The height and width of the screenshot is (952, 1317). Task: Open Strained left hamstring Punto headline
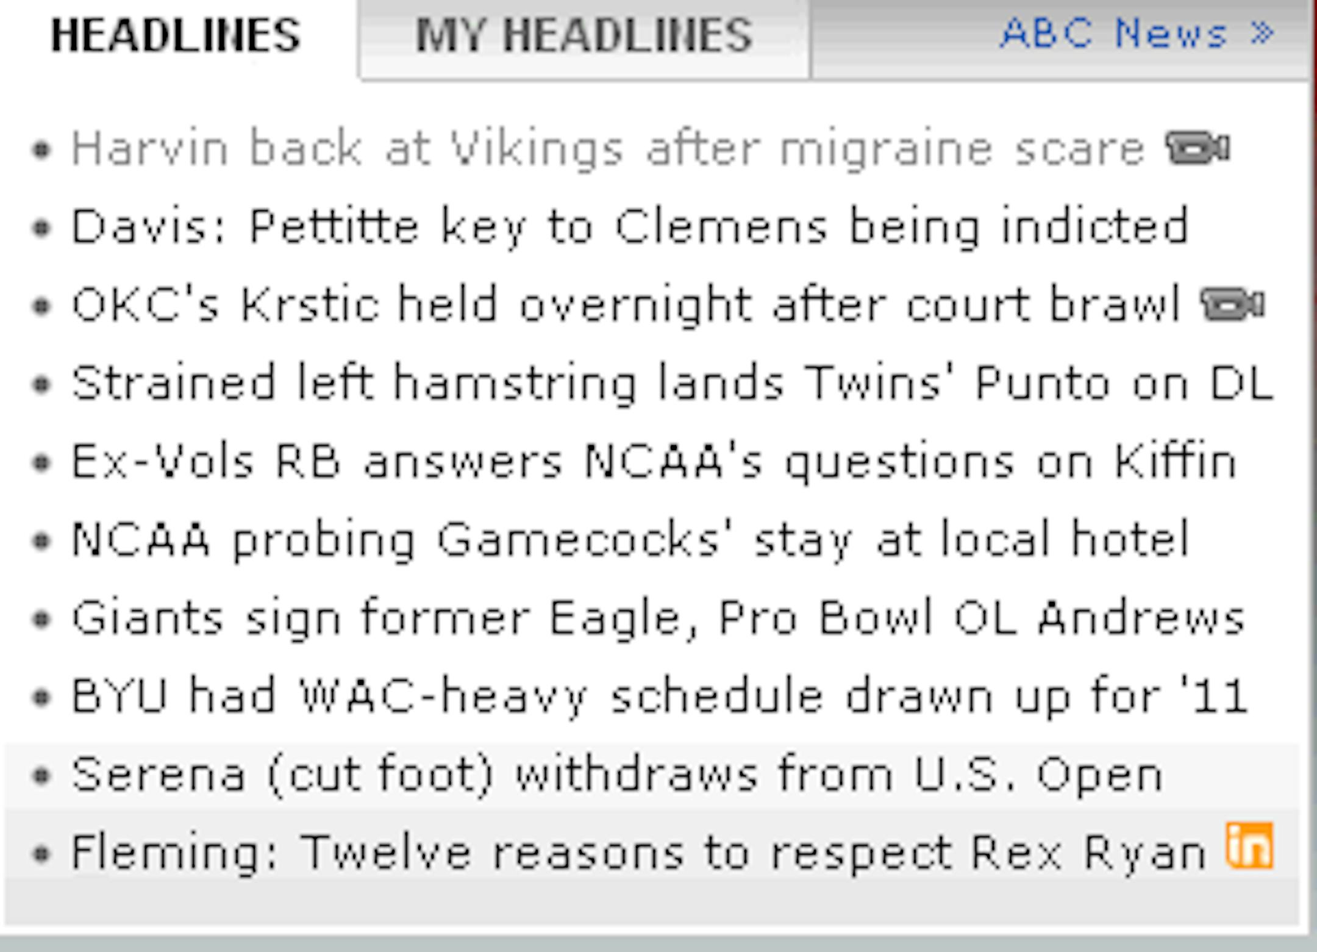tap(673, 384)
